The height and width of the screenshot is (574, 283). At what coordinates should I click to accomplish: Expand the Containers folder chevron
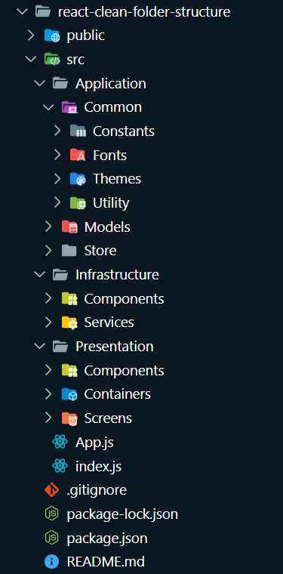pyautogui.click(x=48, y=394)
